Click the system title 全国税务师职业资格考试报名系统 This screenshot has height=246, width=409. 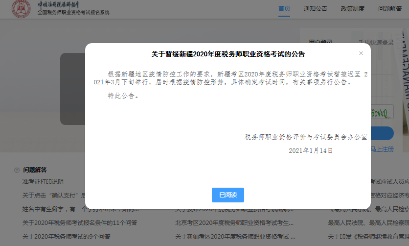click(x=73, y=13)
